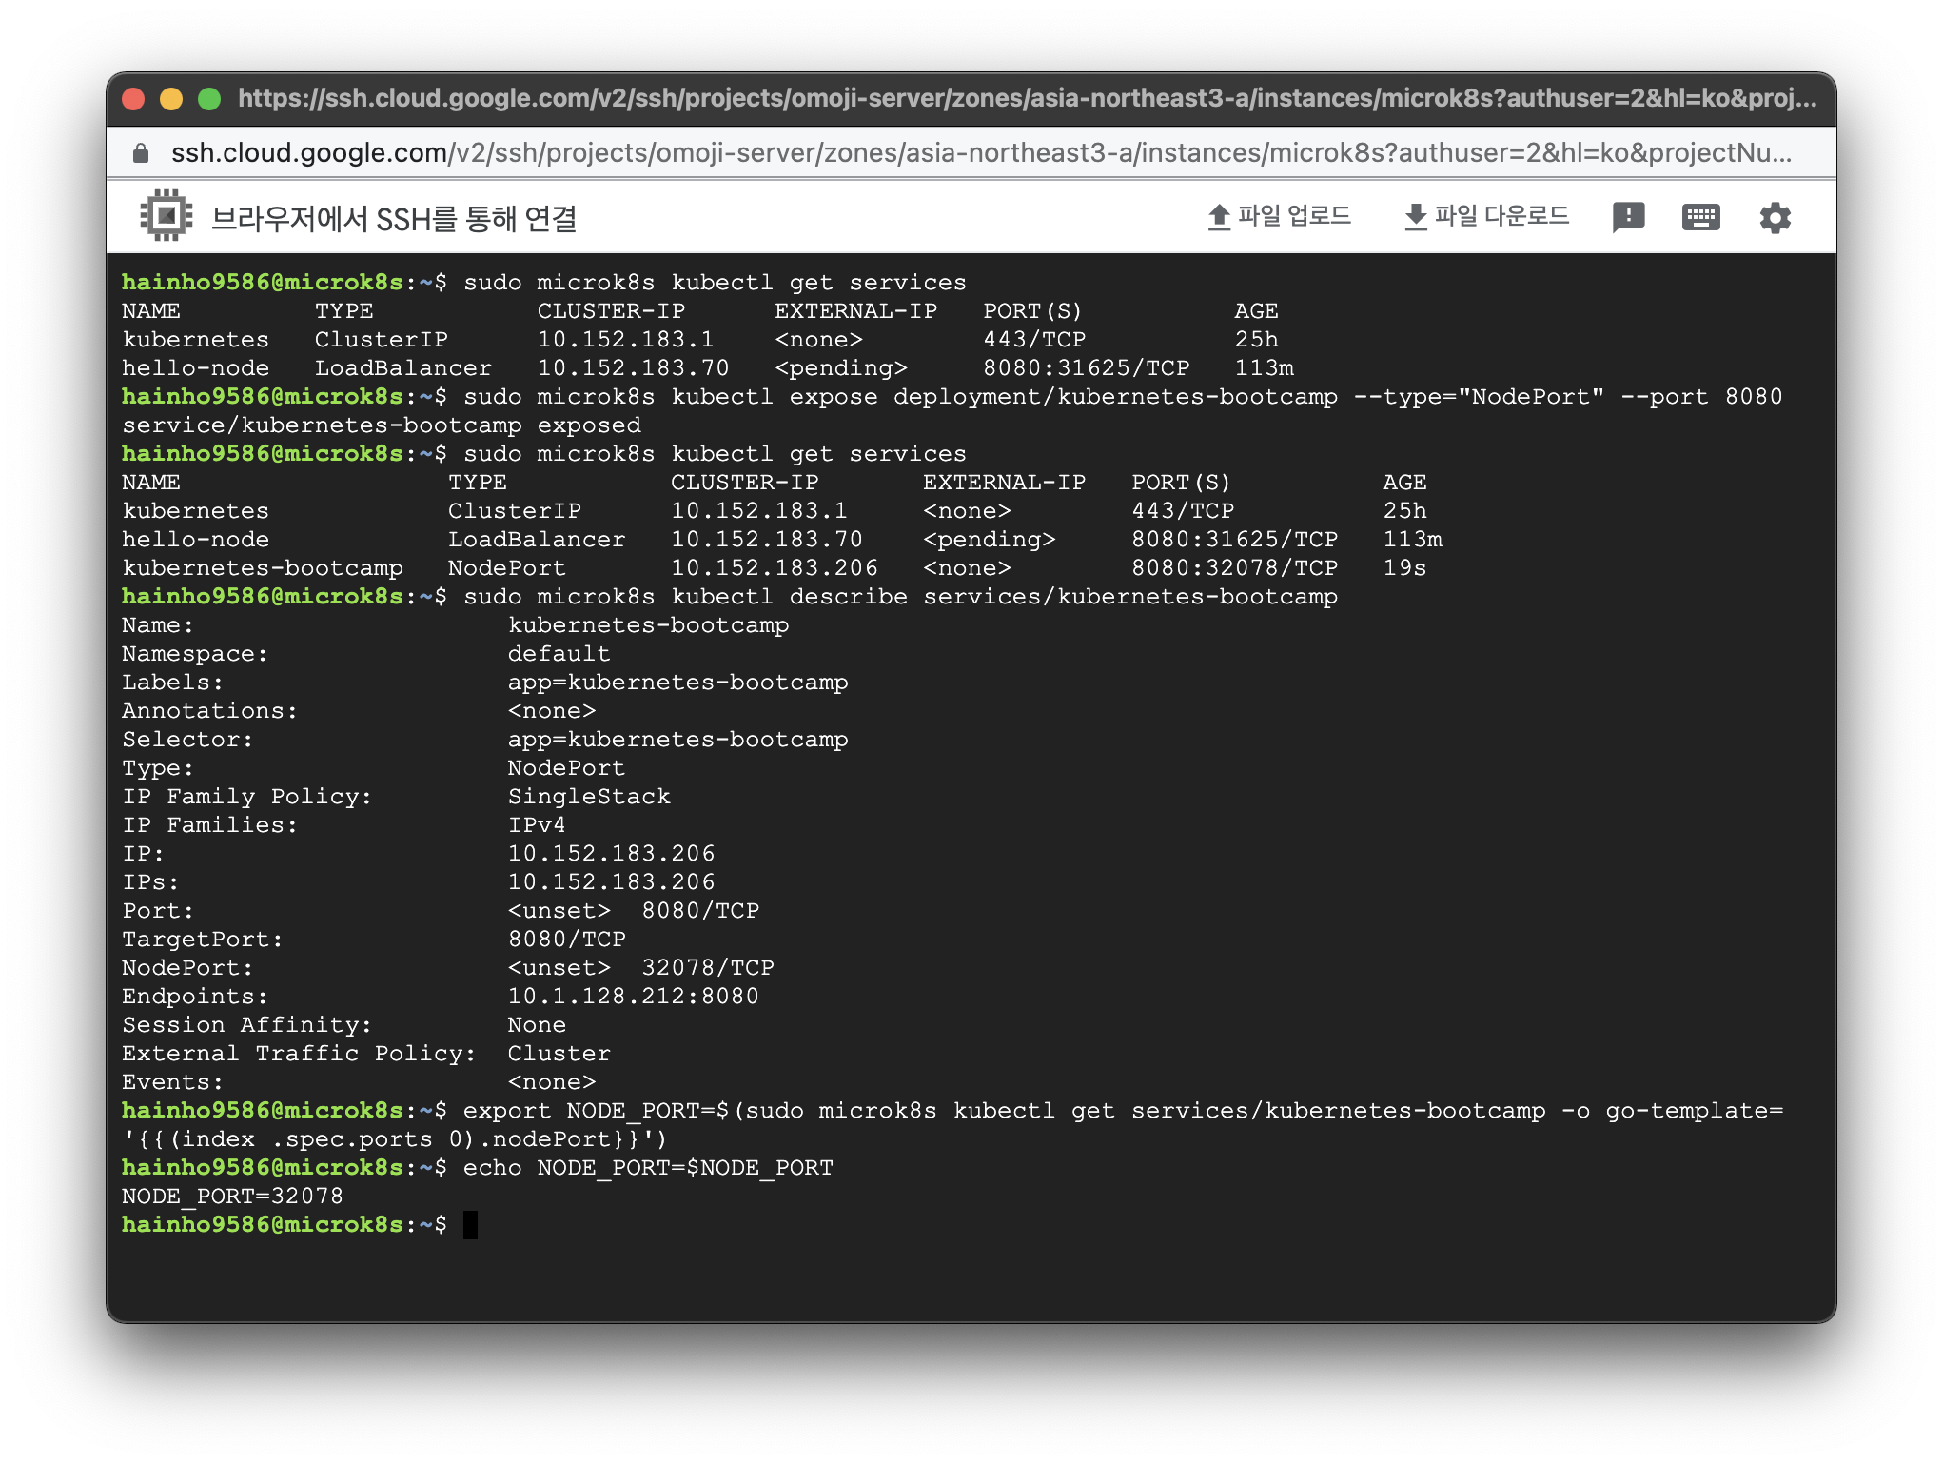
Task: Minimize window using yellow button
Action: (x=171, y=99)
